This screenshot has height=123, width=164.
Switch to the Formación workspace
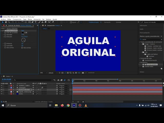[107, 22]
